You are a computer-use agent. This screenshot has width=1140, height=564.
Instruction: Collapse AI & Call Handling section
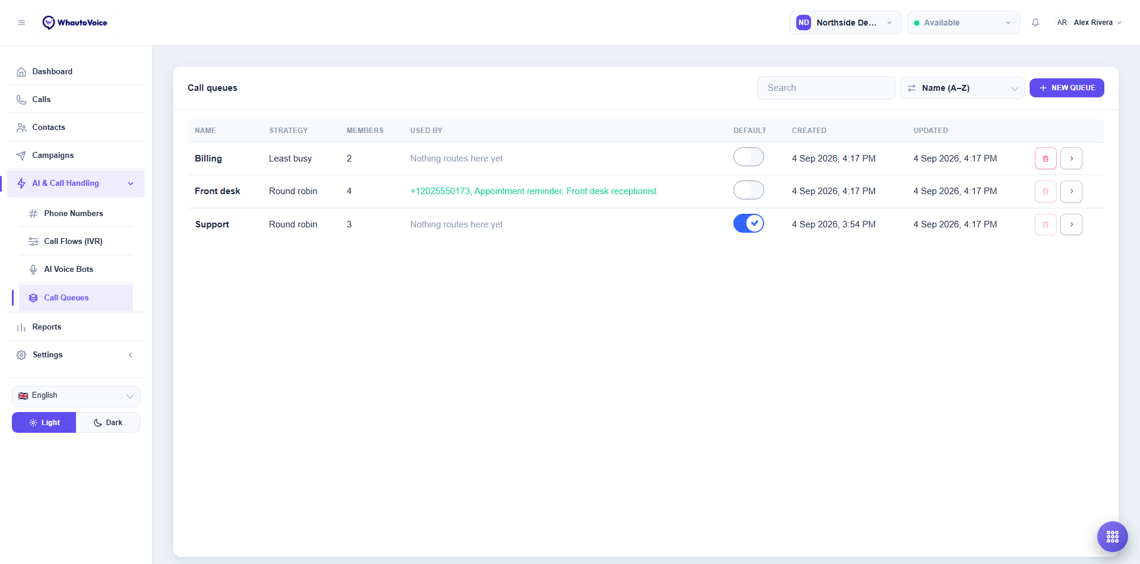(x=76, y=183)
